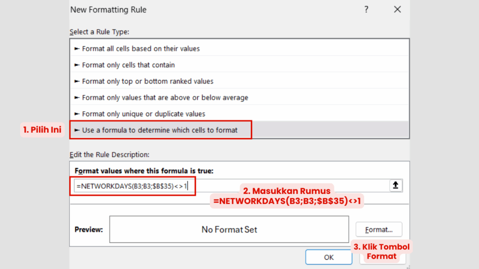Click the Format... button
The image size is (479, 269).
tap(378, 229)
